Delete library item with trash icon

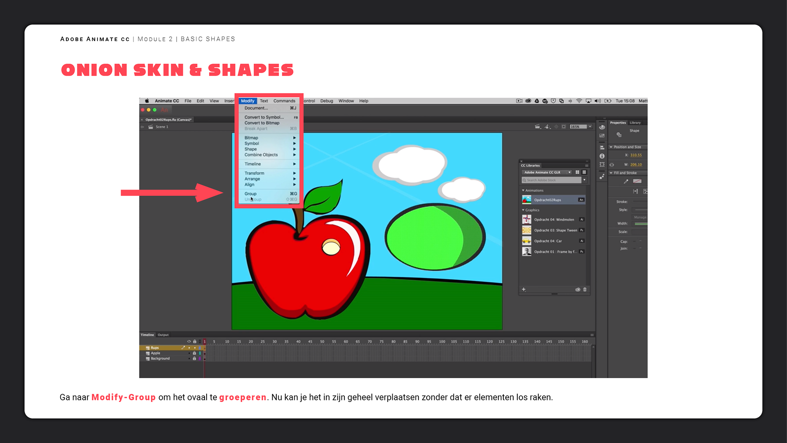coord(585,290)
